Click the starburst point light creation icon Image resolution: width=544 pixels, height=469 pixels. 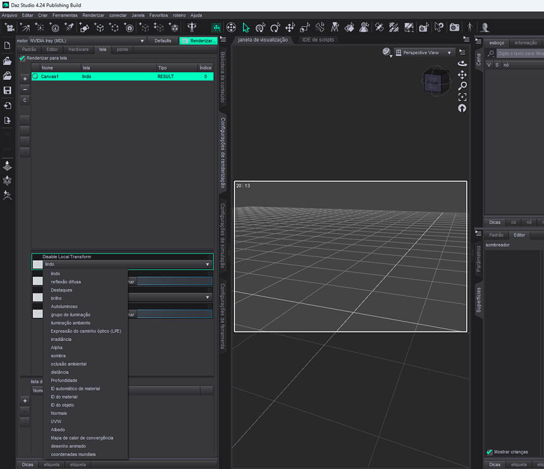[x=39, y=27]
